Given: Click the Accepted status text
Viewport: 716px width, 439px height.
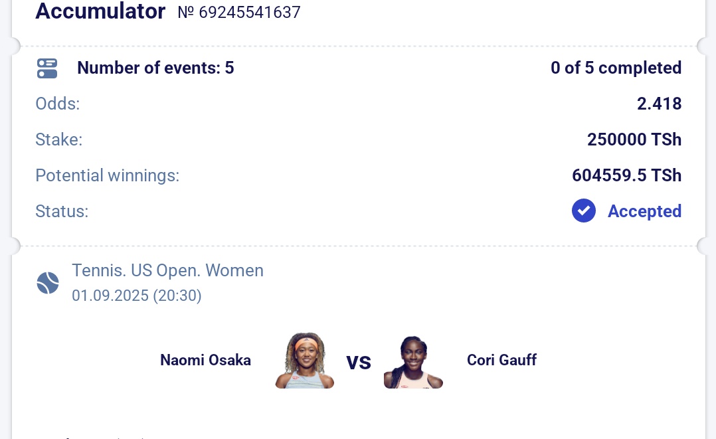Looking at the screenshot, I should [644, 211].
